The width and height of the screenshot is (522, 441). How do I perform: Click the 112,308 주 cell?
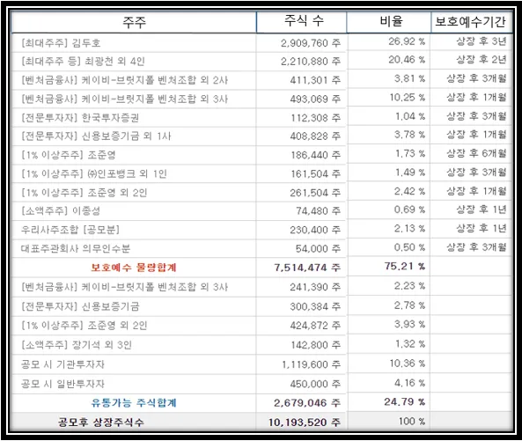pos(315,118)
